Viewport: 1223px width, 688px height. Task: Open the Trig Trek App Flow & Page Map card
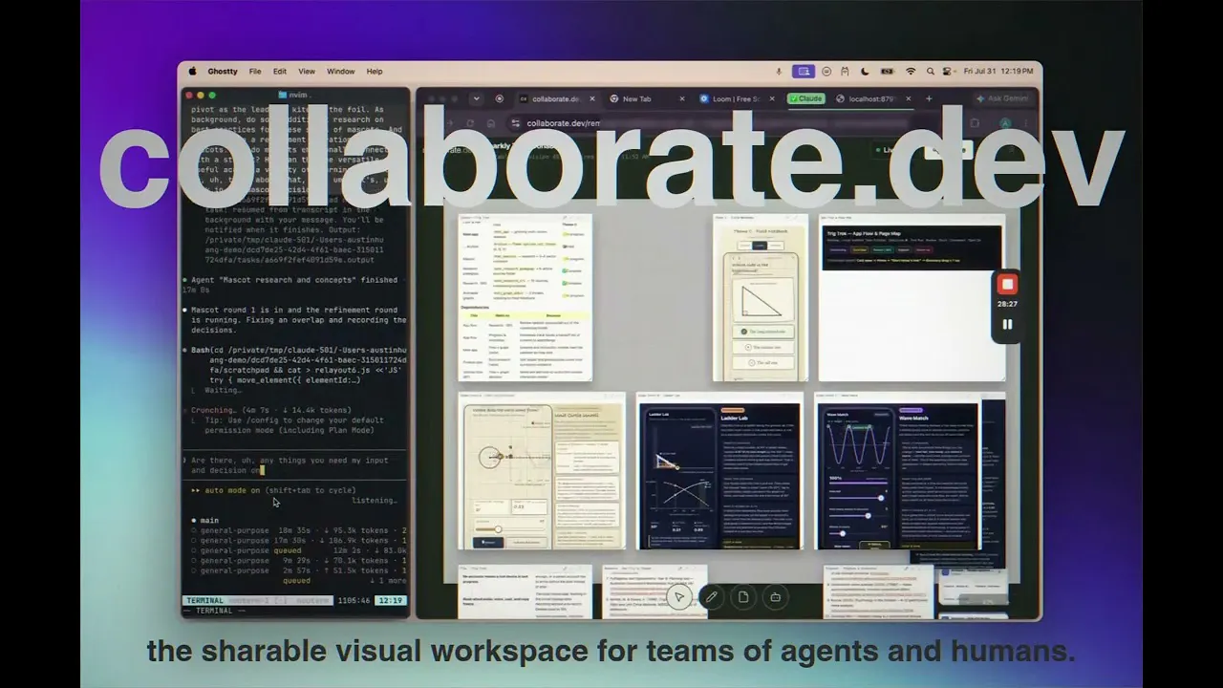[x=912, y=298]
